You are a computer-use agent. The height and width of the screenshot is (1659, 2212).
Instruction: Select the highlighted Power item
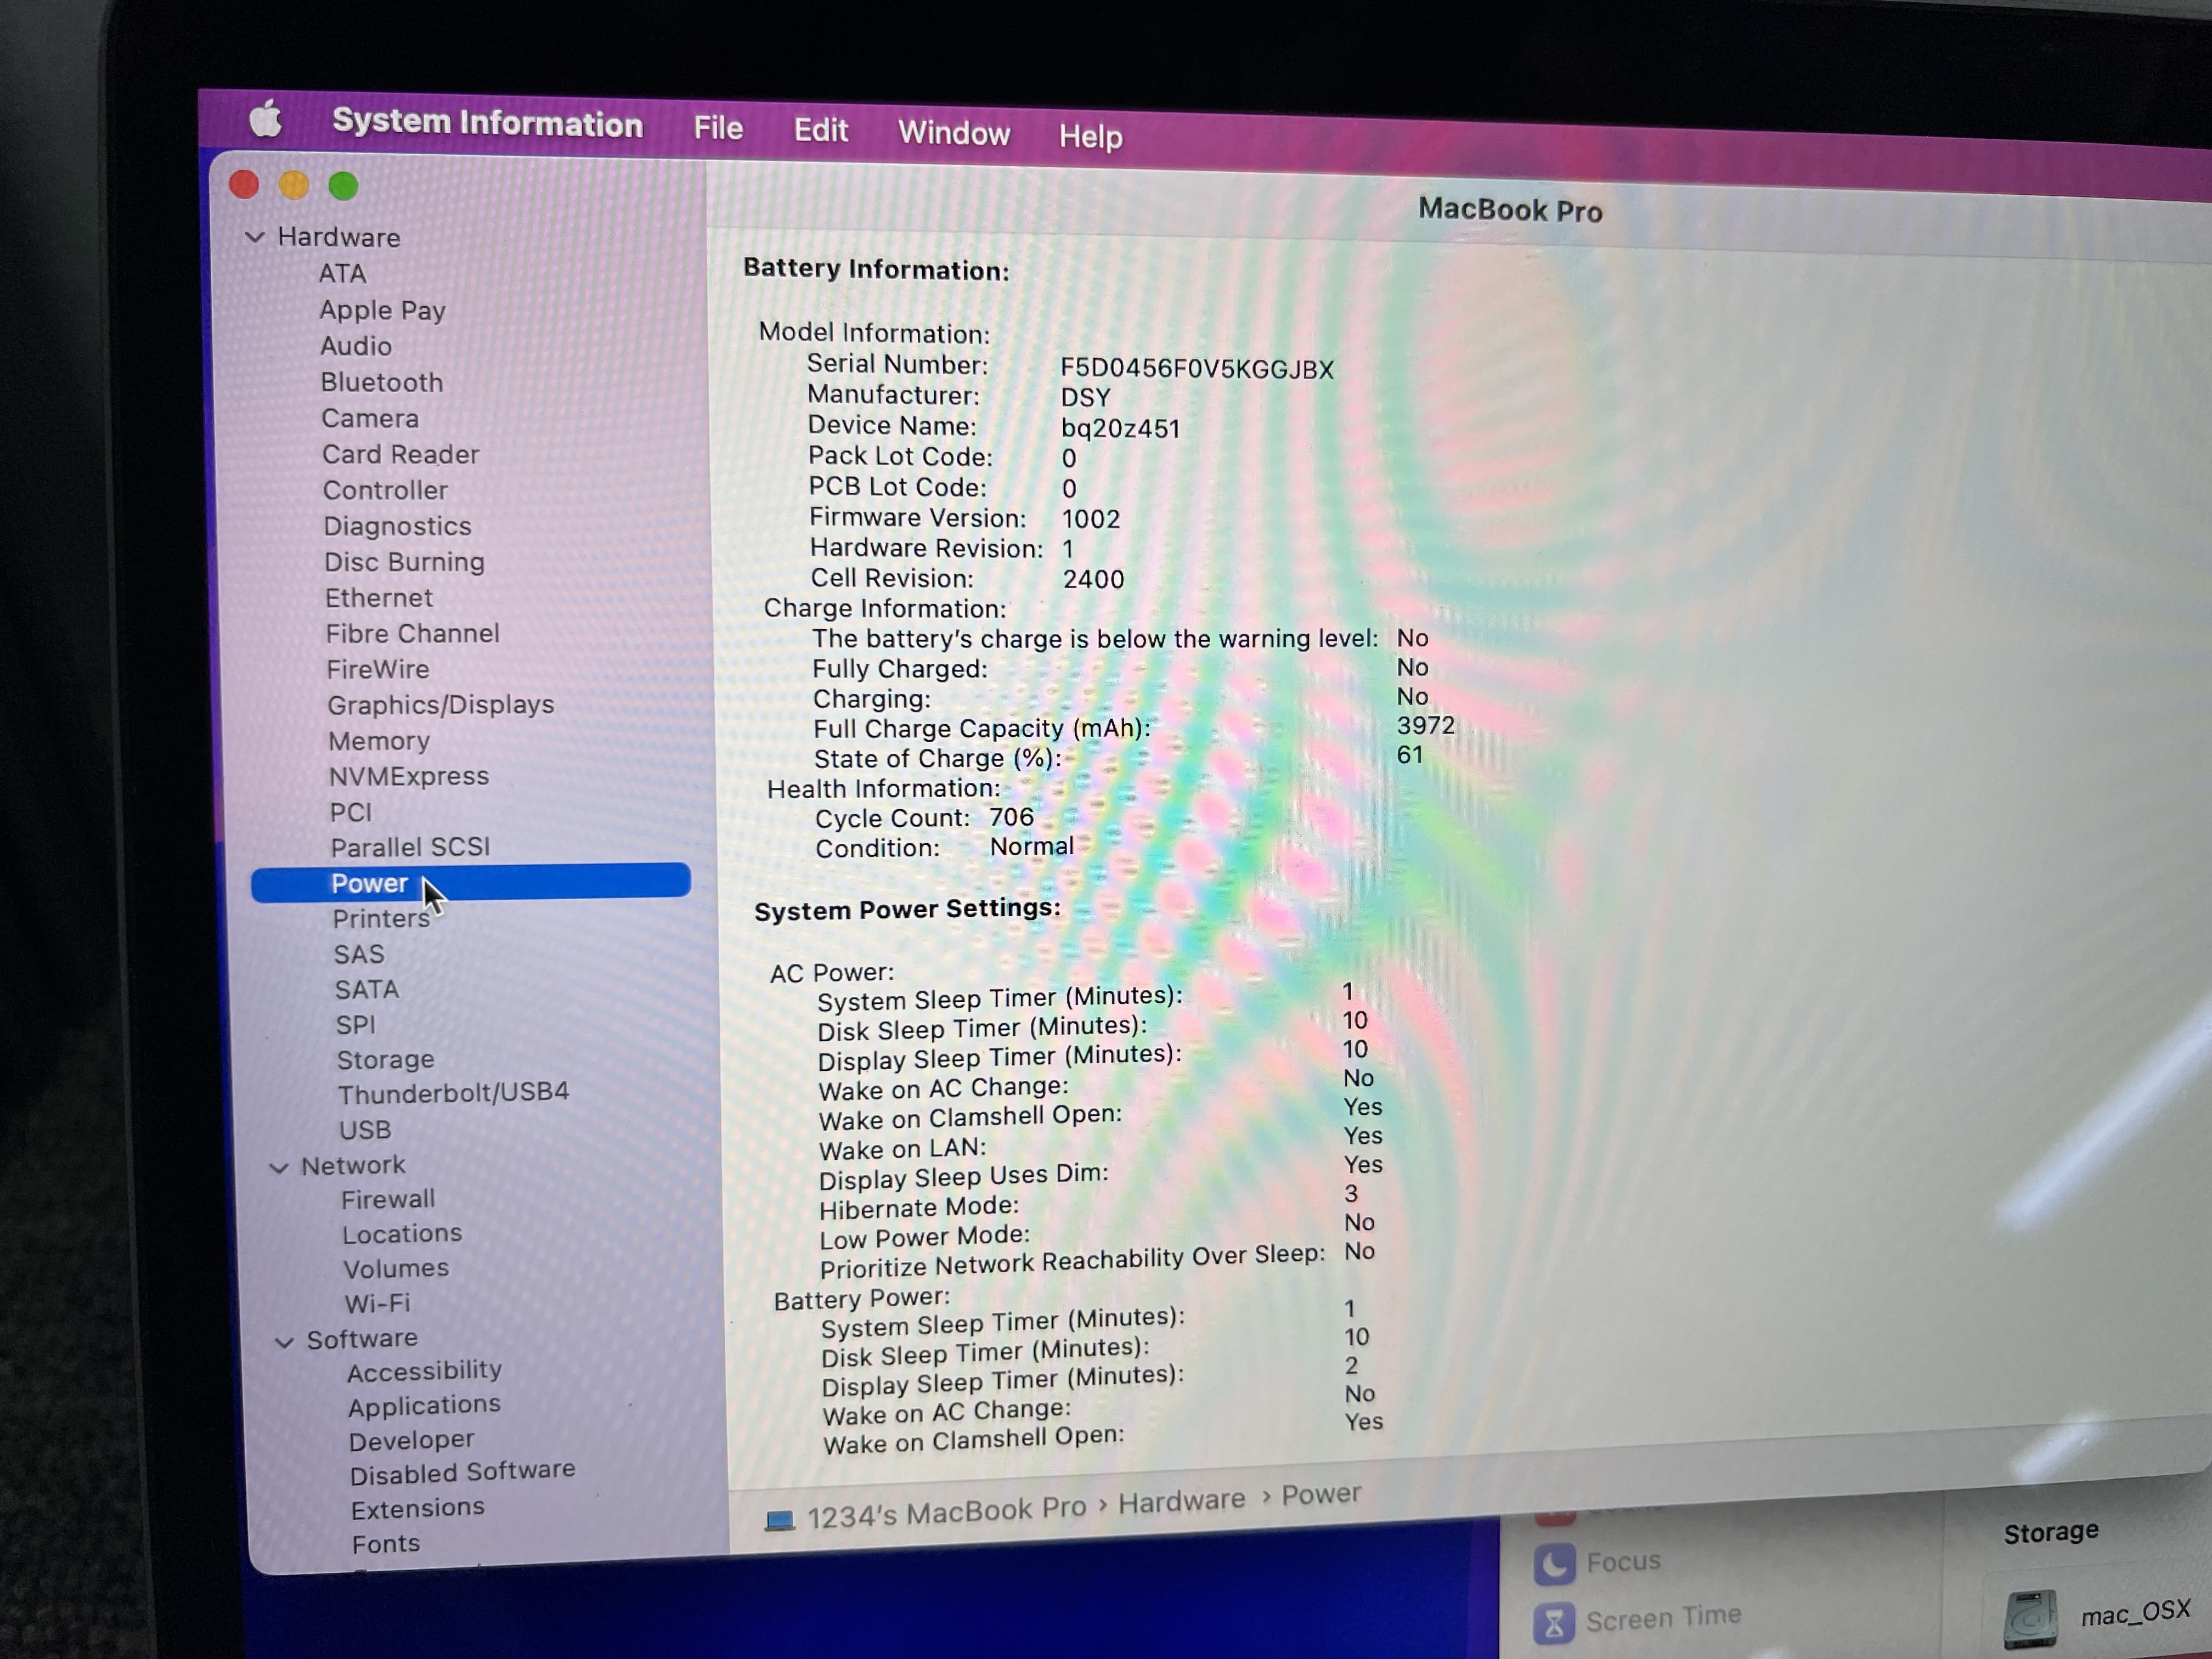click(x=470, y=882)
